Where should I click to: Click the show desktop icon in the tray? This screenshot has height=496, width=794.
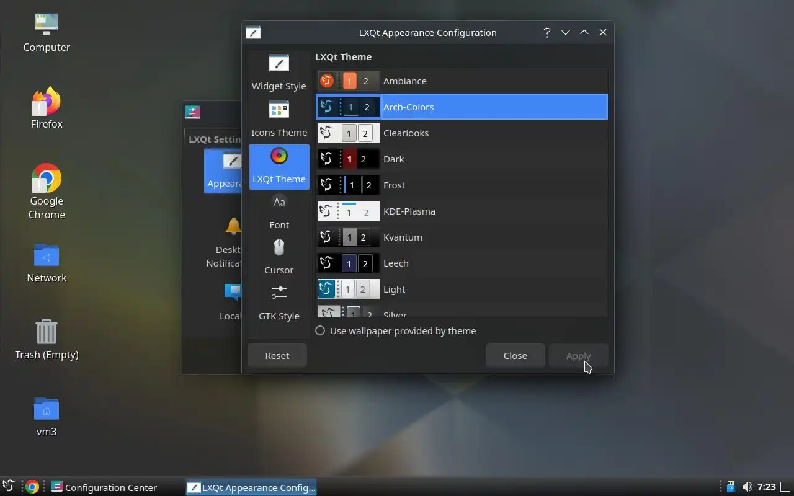[x=785, y=487]
